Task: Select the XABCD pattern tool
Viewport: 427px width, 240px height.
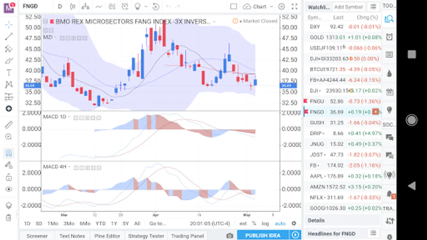Action: click(9, 85)
